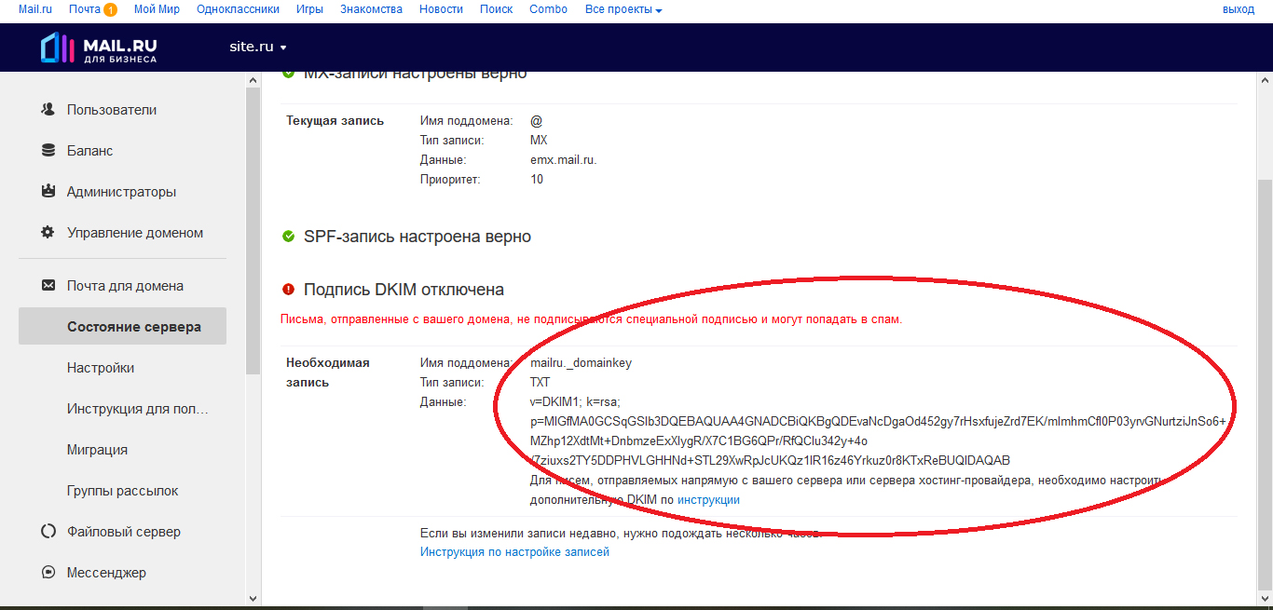Click the mailru._domainkey subdomain value

pos(581,363)
